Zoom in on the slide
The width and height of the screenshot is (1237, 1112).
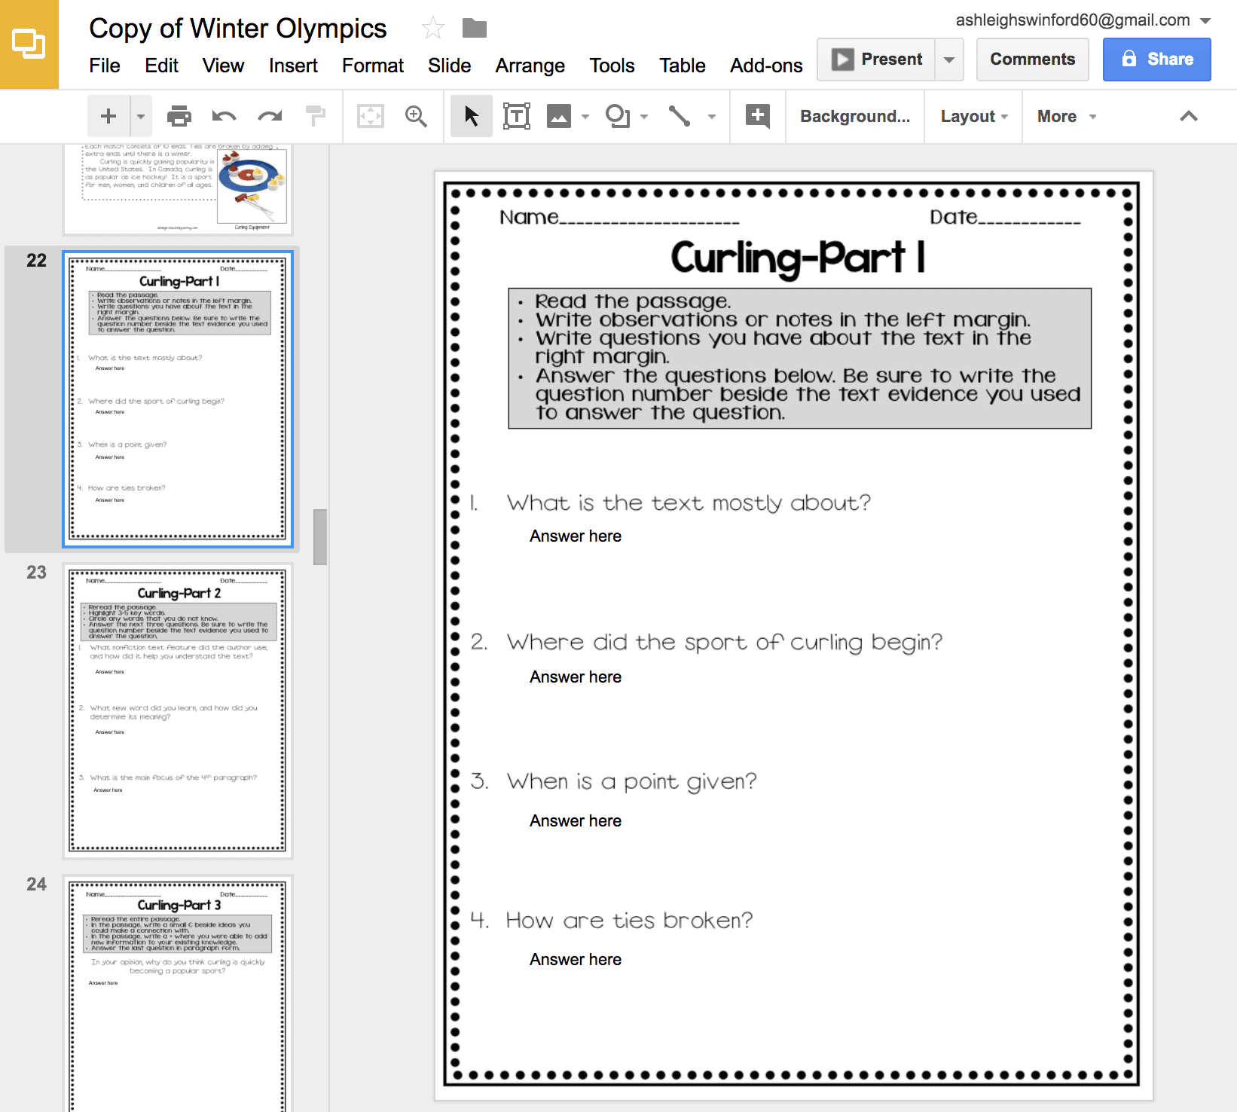[x=415, y=116]
